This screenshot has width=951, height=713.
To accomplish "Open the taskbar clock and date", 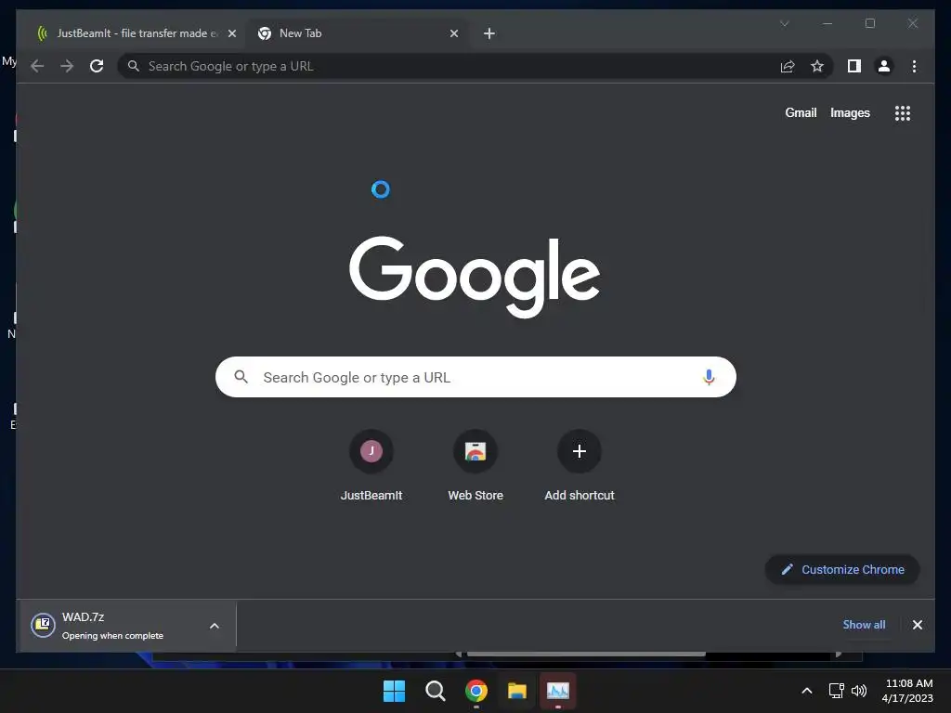I will [907, 691].
